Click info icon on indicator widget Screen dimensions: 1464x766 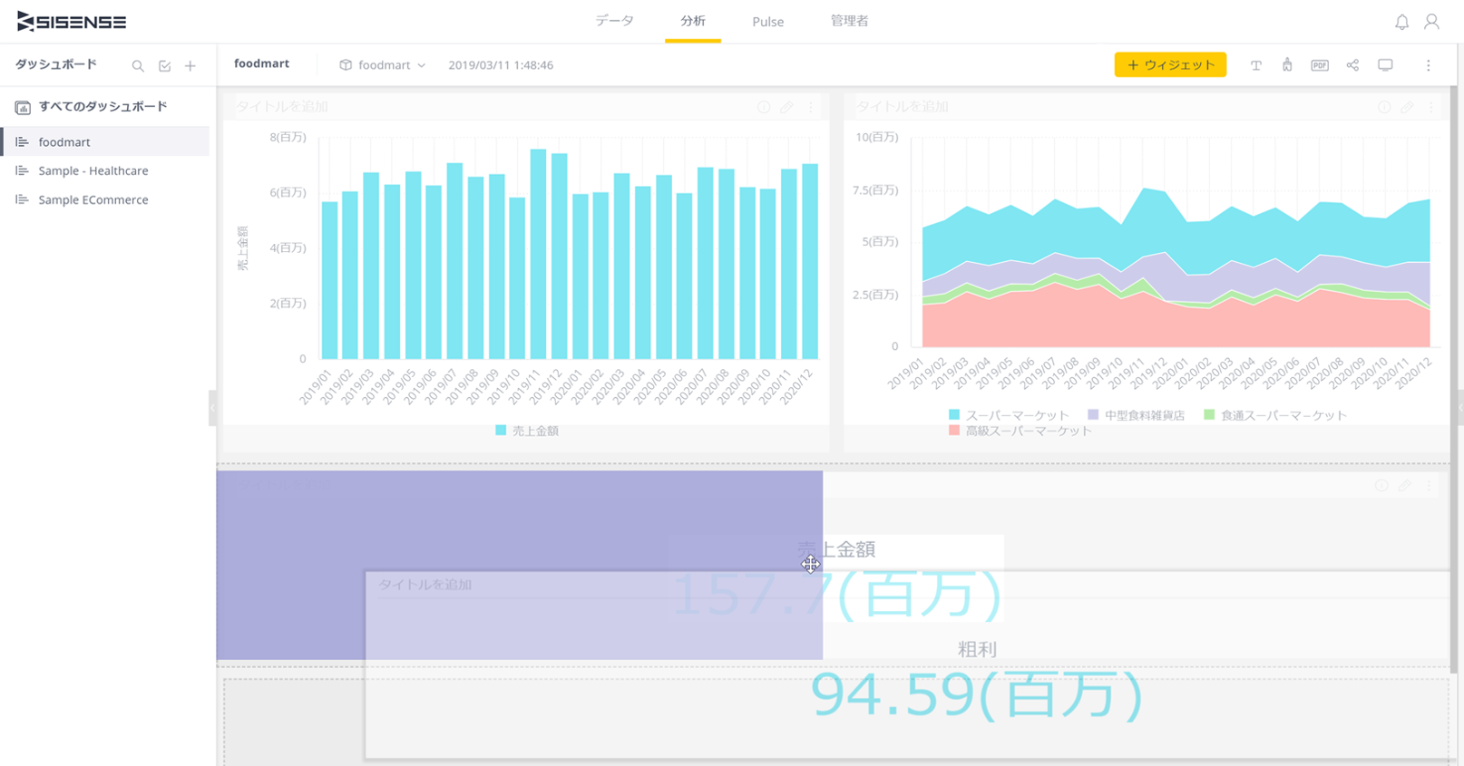pyautogui.click(x=1381, y=486)
